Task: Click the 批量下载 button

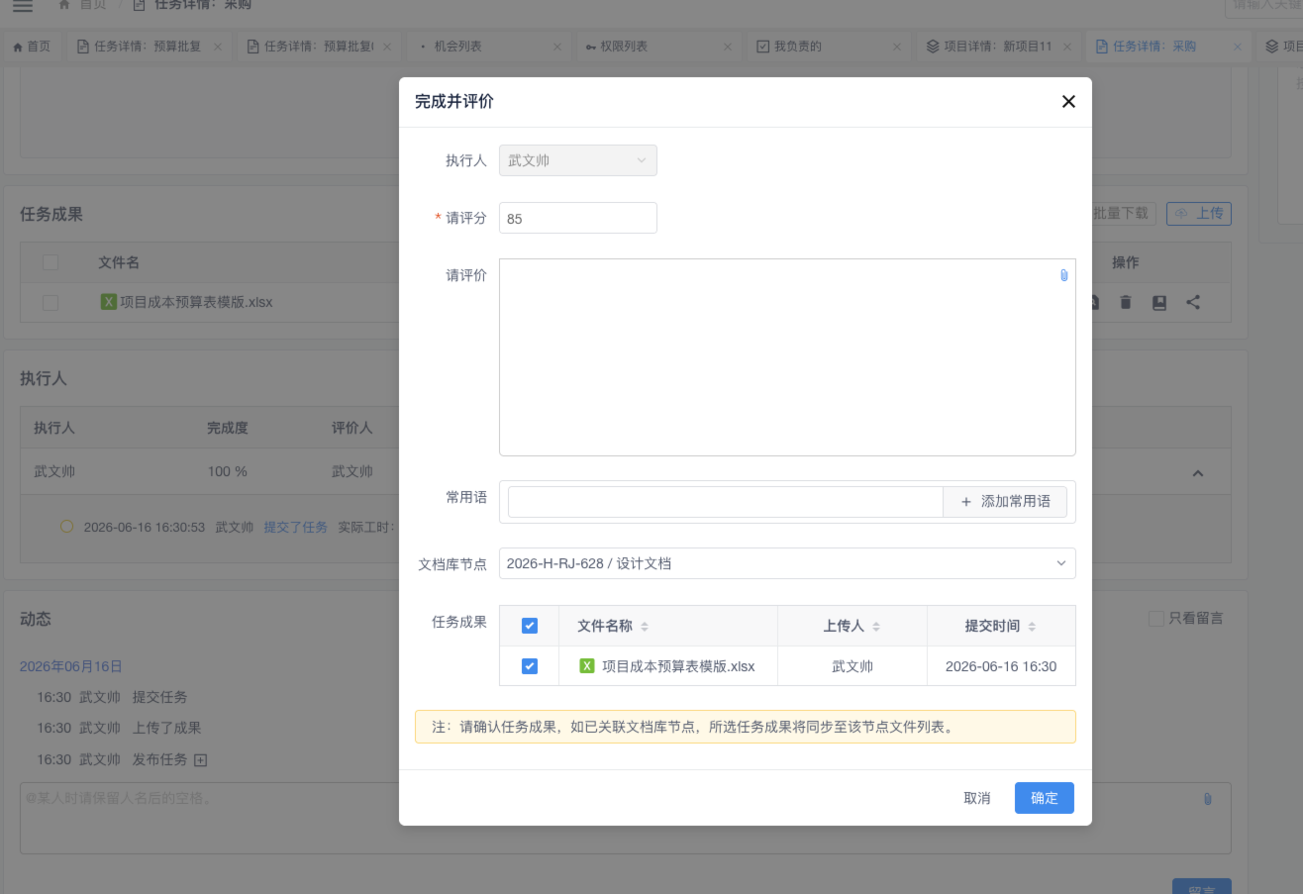Action: click(1120, 213)
